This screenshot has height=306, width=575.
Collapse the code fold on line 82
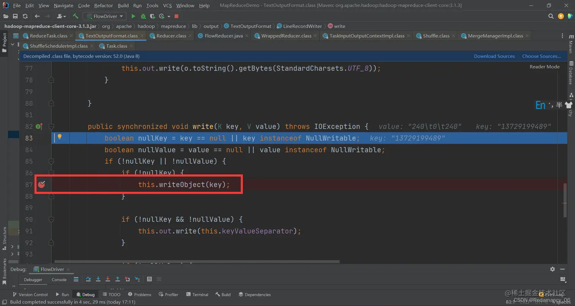(x=51, y=126)
